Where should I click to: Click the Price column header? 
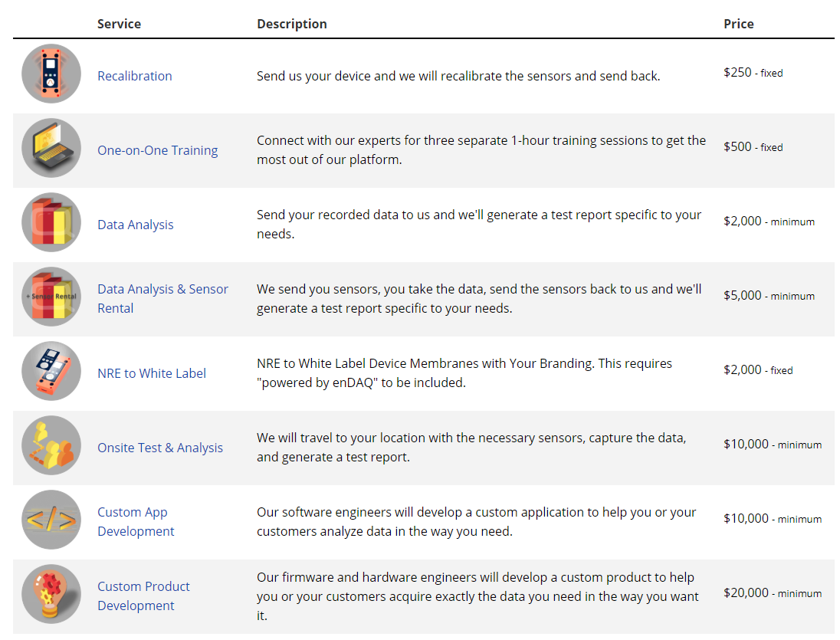[x=739, y=24]
